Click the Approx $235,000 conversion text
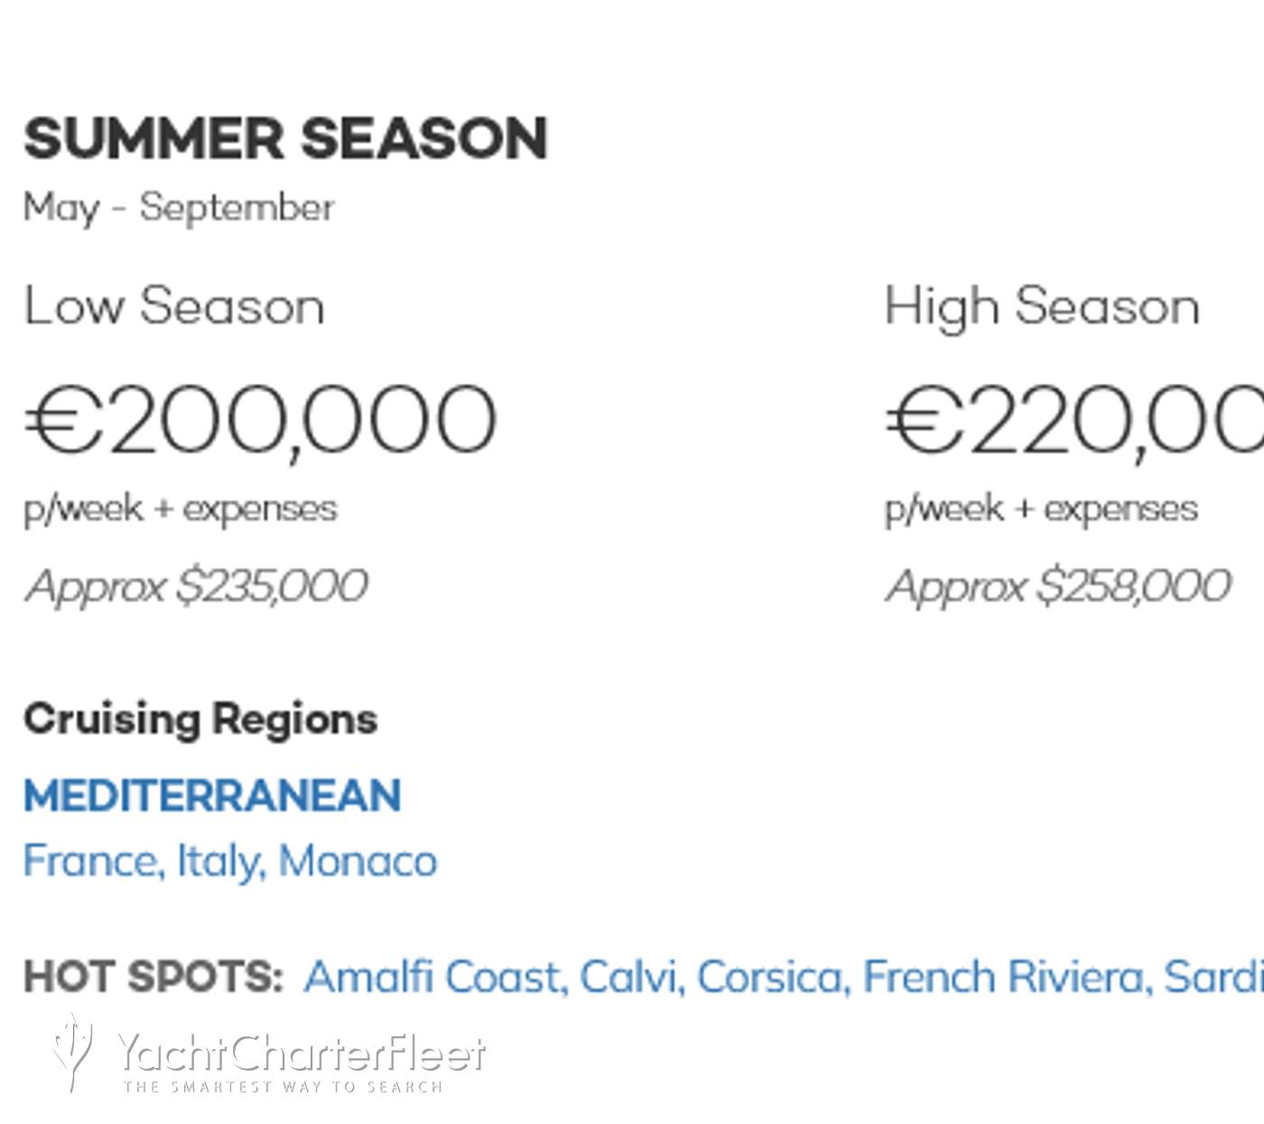1264x1124 pixels. [x=196, y=586]
